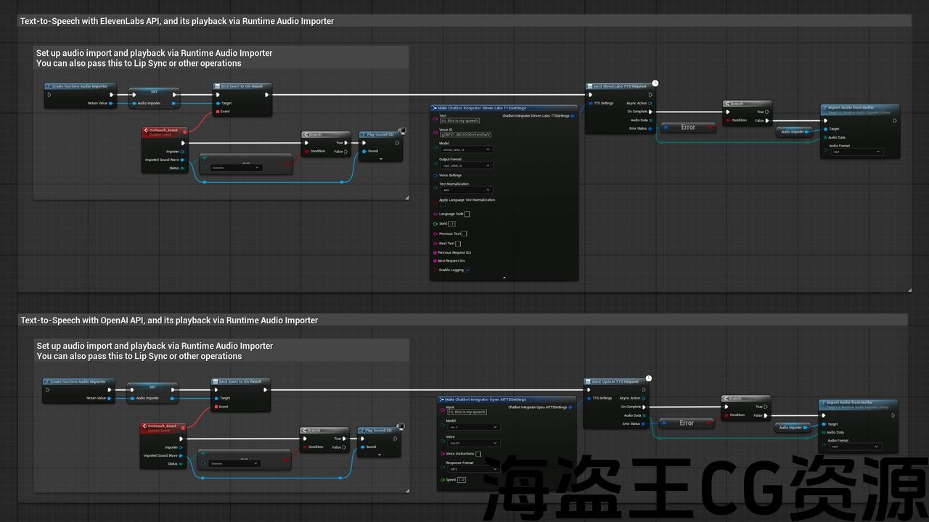Click the Async Action output pin on Send ElevenLabs node

pos(650,103)
